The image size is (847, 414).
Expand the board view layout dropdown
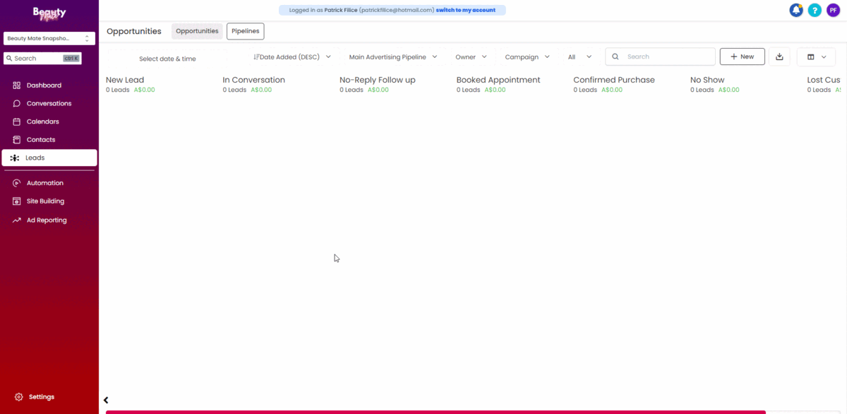point(816,57)
